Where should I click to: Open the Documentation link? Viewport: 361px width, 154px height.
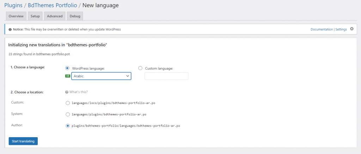click(x=322, y=30)
